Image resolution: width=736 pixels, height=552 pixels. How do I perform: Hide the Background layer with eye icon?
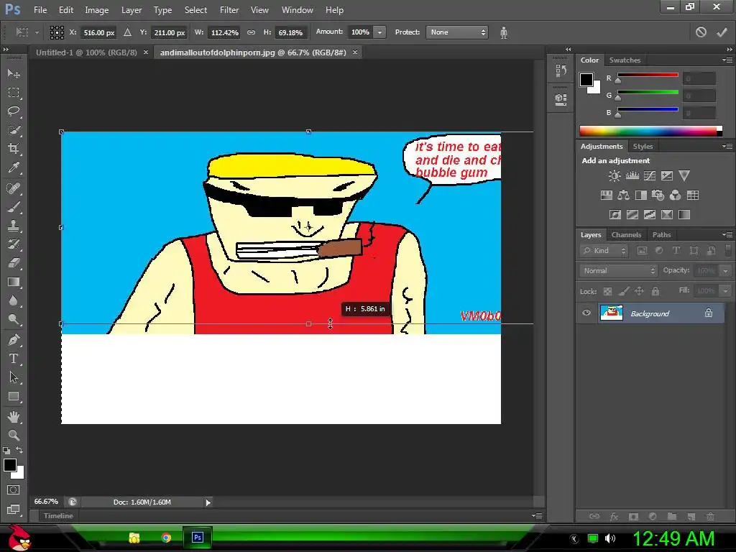point(586,313)
